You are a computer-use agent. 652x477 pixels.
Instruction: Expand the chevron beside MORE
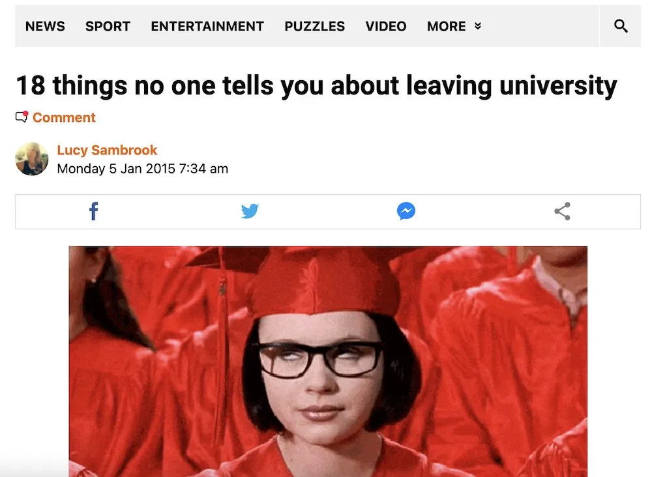click(478, 26)
